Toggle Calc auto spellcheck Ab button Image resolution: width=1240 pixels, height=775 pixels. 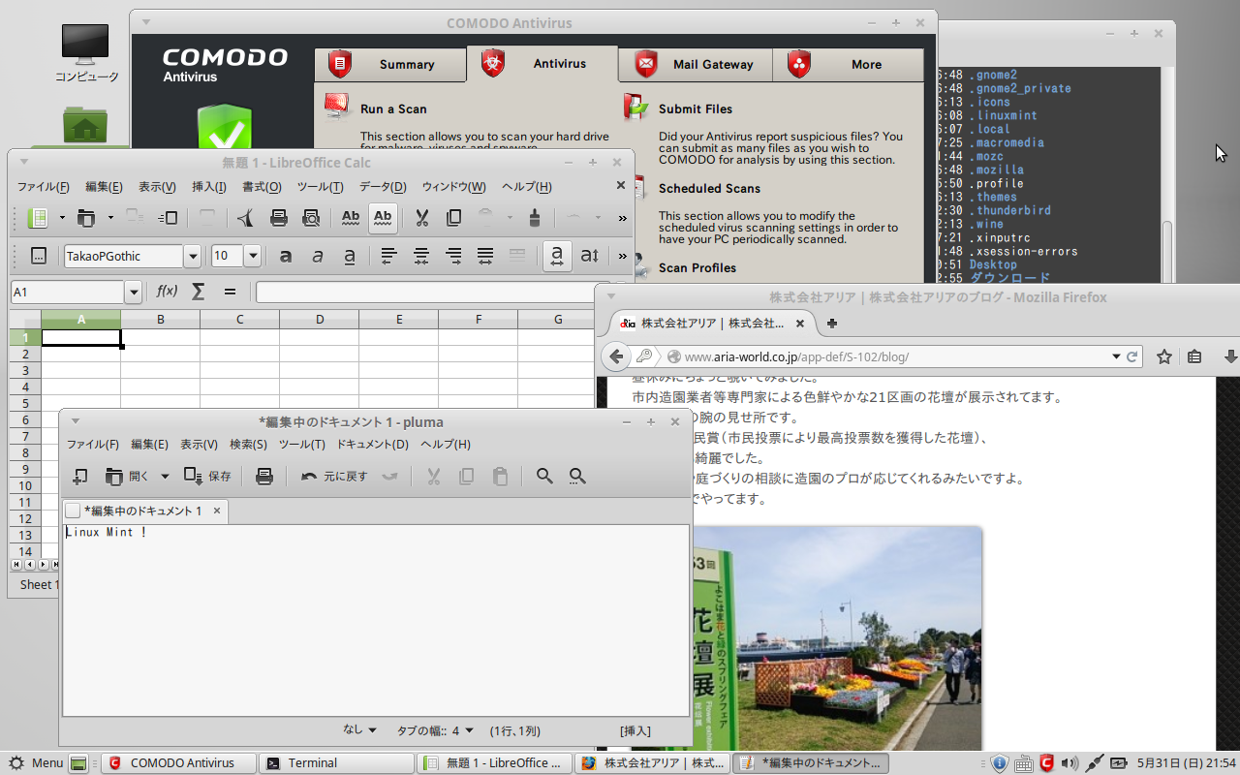click(383, 218)
